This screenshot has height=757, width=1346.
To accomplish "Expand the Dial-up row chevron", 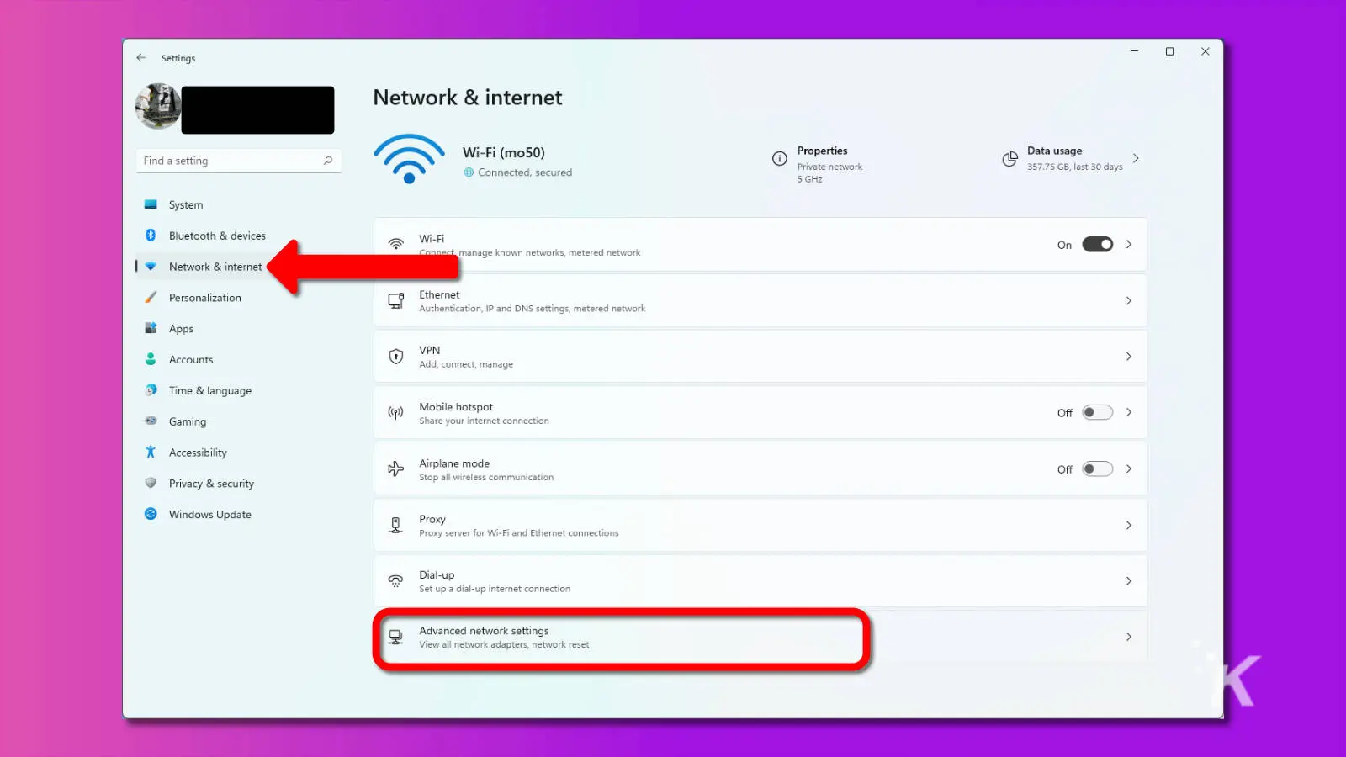I will click(1129, 581).
